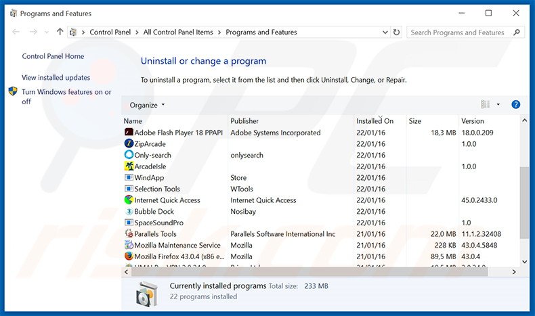Viewport: 535px width, 316px height.
Task: Click the Windows features shield icon
Action: click(13, 91)
